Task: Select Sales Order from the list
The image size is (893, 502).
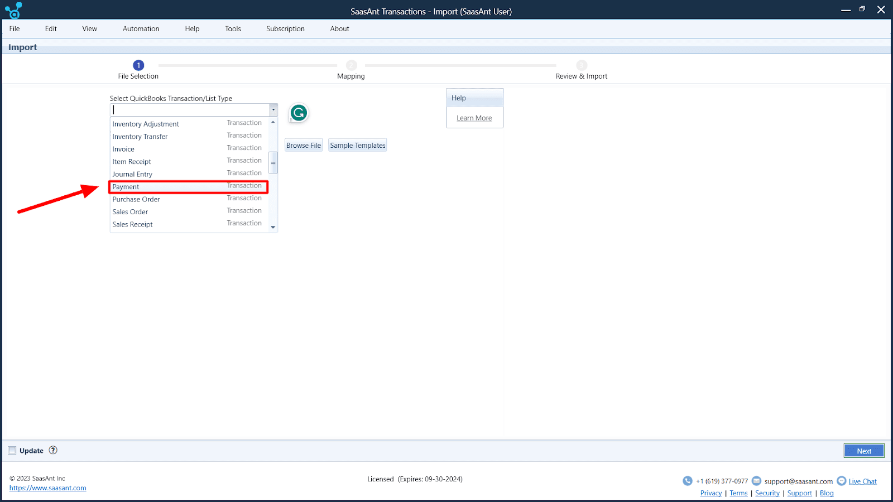Action: 189,211
